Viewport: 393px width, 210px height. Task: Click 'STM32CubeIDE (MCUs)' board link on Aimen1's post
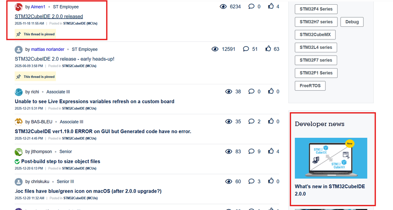(80, 24)
